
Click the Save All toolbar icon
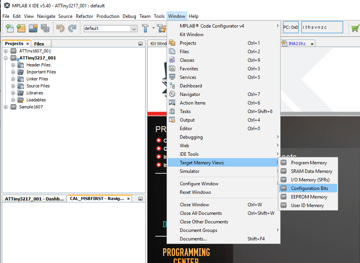coord(45,28)
